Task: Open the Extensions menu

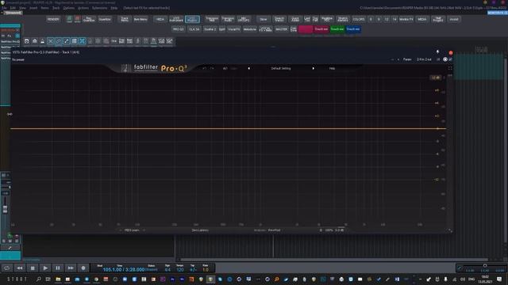Action: pyautogui.click(x=99, y=8)
